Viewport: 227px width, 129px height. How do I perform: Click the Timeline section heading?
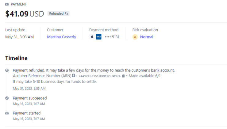coord(16,58)
